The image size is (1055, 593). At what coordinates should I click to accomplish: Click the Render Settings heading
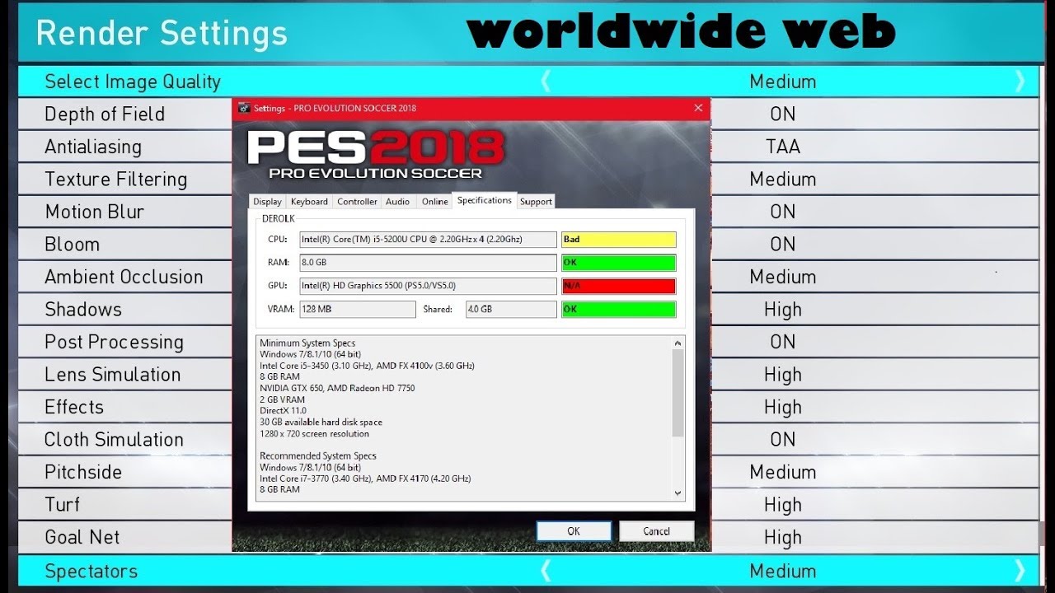point(162,33)
